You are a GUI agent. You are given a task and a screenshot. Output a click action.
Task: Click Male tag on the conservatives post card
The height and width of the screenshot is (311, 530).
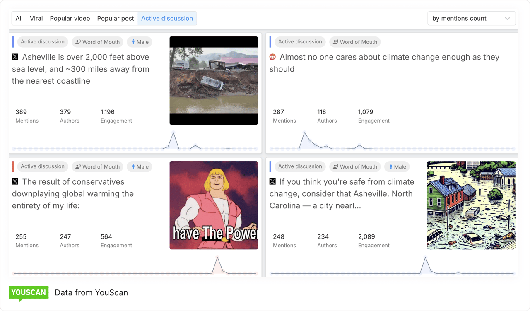click(140, 166)
